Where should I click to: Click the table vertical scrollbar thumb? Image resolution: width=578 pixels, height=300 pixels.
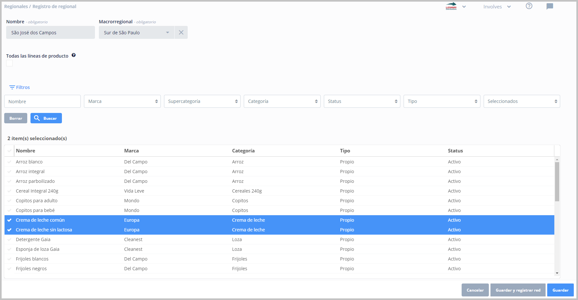pos(557,181)
